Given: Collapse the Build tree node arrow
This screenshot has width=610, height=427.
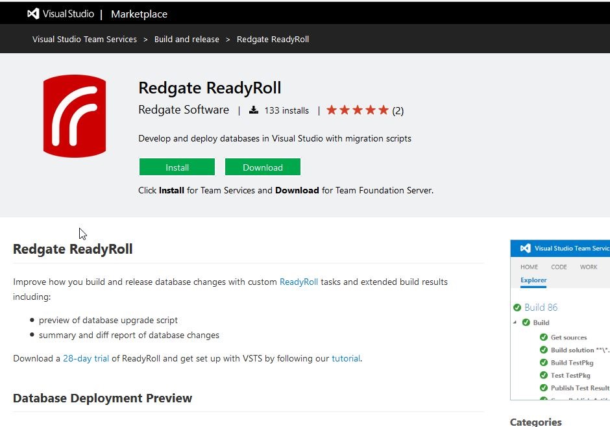Looking at the screenshot, I should coord(516,323).
